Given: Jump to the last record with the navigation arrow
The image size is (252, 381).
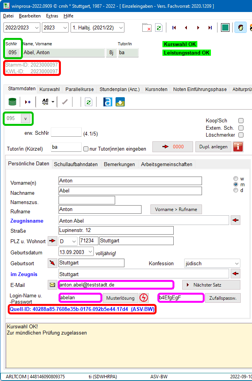Looking at the screenshot, I should pyautogui.click(x=210, y=28).
